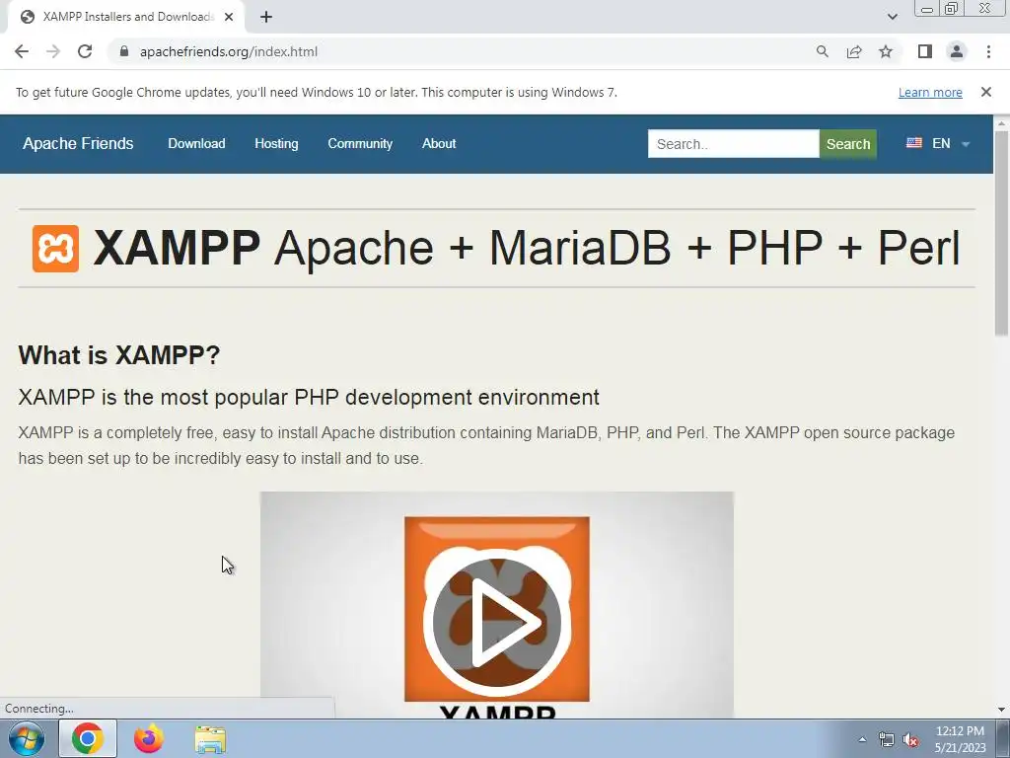Click the muted volume tray icon
Image resolution: width=1010 pixels, height=758 pixels.
point(910,740)
